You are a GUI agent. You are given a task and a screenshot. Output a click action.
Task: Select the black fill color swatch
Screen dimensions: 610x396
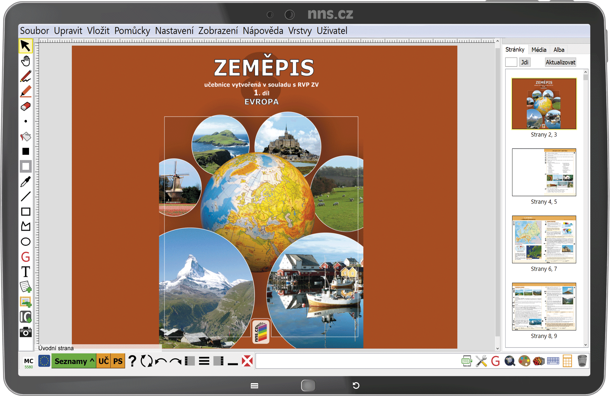tap(26, 152)
